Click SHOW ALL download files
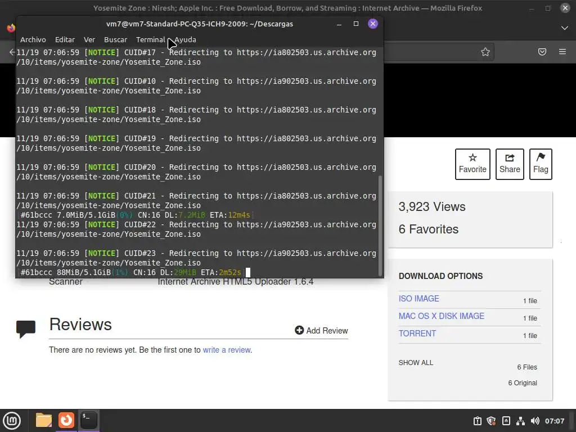Viewport: 576px width, 432px height. pos(416,363)
